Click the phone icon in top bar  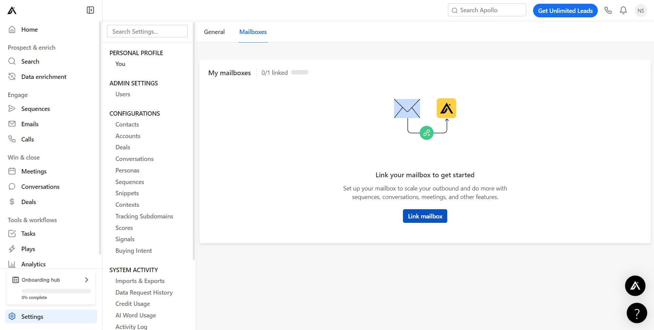608,10
